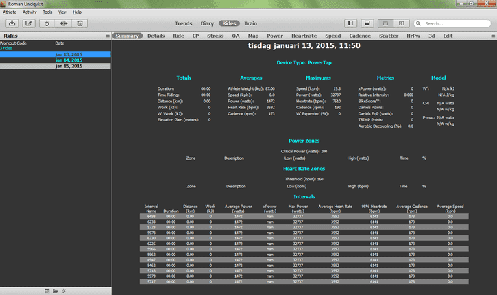The height and width of the screenshot is (295, 497).
Task: Toggle the sidebar visibility button
Action: click(x=350, y=23)
